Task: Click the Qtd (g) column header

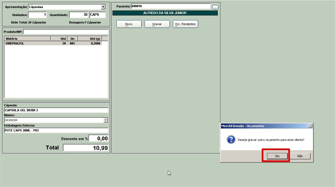Action: (90, 39)
